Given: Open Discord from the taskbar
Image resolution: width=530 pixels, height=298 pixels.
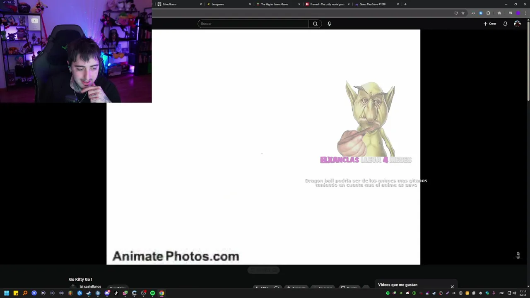Looking at the screenshot, I should click(x=107, y=293).
